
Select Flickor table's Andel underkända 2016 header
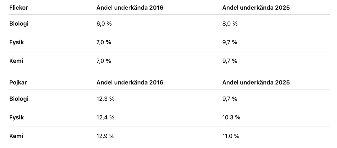pyautogui.click(x=130, y=8)
